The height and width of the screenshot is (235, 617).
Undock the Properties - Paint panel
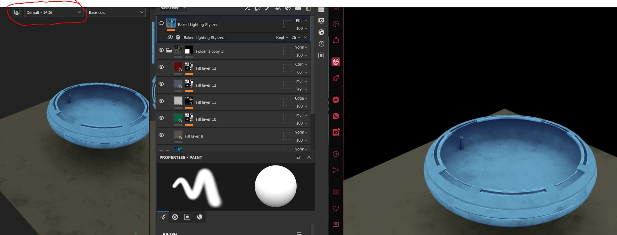pos(298,157)
